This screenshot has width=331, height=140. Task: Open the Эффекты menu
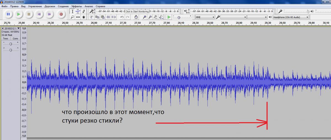76,6
